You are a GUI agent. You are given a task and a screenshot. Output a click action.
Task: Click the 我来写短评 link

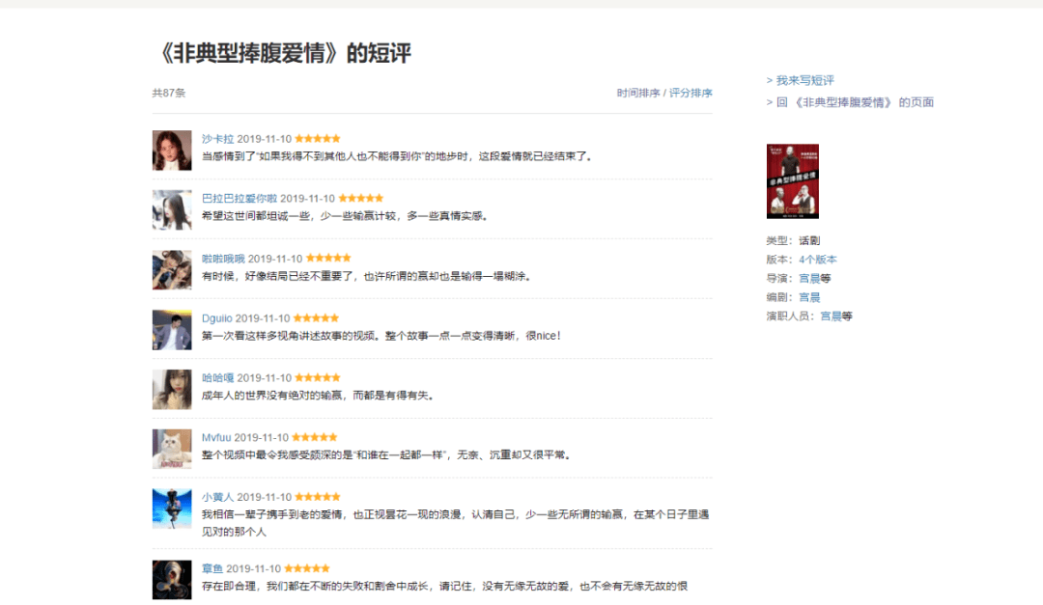[x=804, y=81]
